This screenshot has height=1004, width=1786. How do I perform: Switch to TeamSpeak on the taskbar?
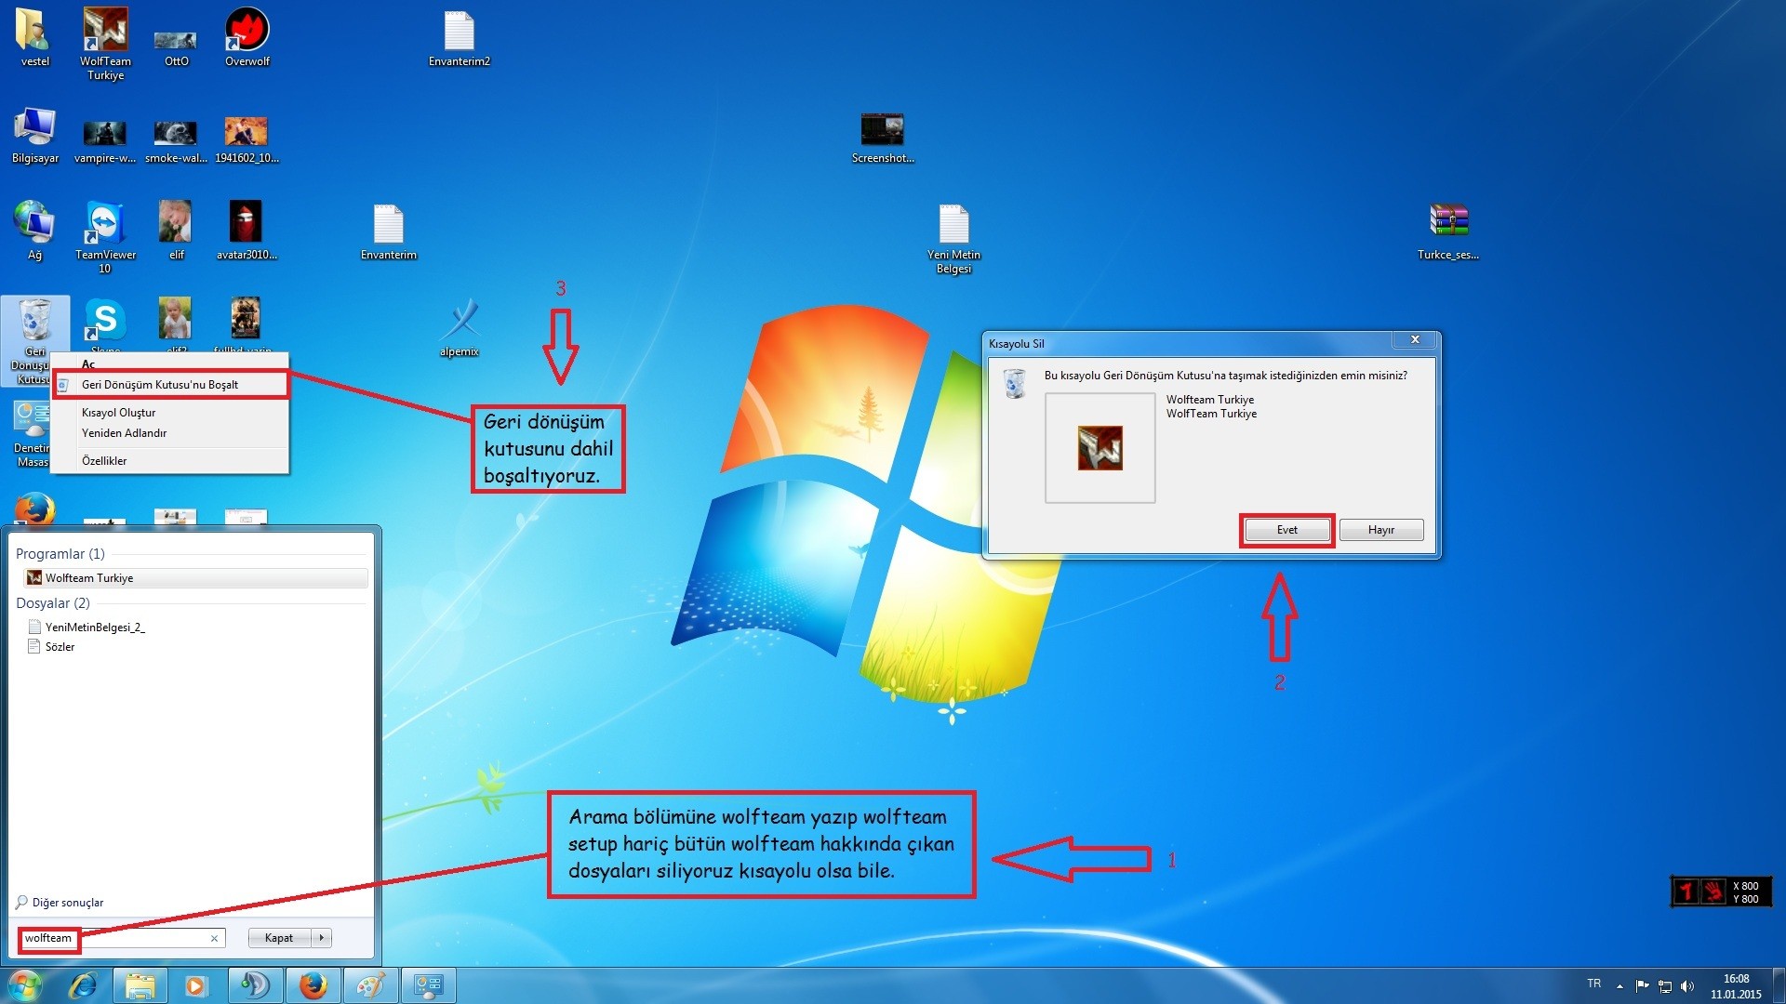[x=255, y=985]
